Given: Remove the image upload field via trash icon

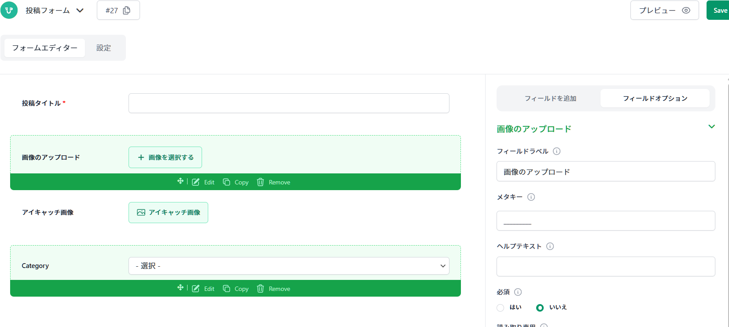Looking at the screenshot, I should coord(260,182).
